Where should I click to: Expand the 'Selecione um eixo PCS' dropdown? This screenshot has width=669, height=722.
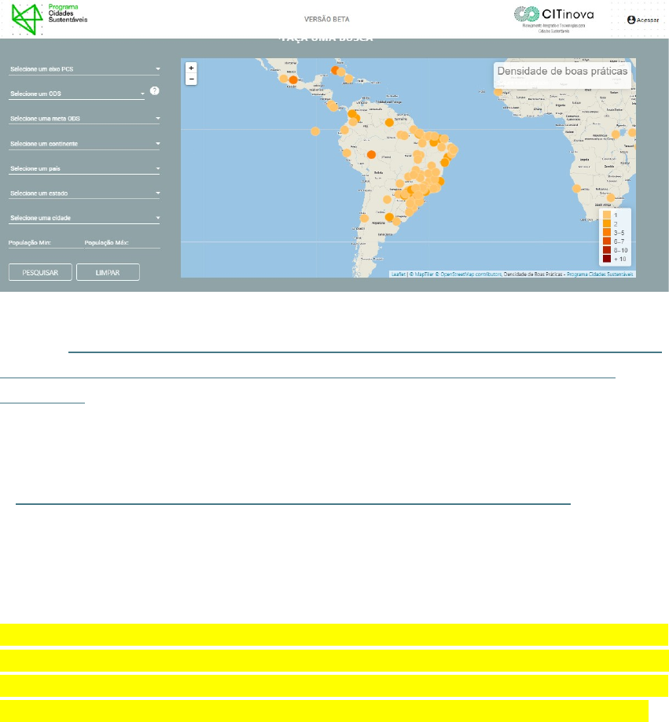(83, 69)
